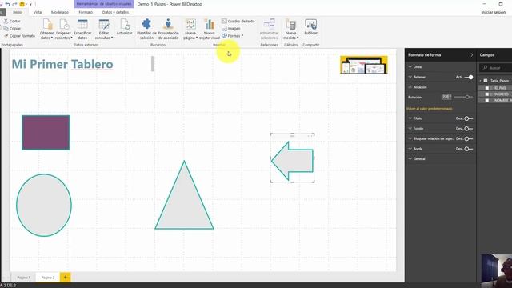512x288 pixels.
Task: Open Plantillas de solución puzzle icon
Action: (x=146, y=25)
